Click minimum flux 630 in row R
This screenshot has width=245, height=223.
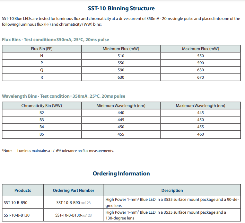[121, 77]
